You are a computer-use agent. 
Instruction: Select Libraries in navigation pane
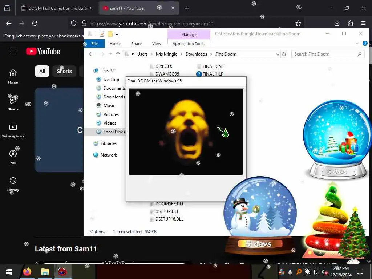coord(108,143)
